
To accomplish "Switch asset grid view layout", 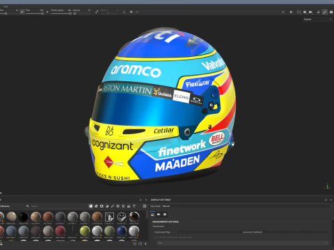I will pos(145,206).
